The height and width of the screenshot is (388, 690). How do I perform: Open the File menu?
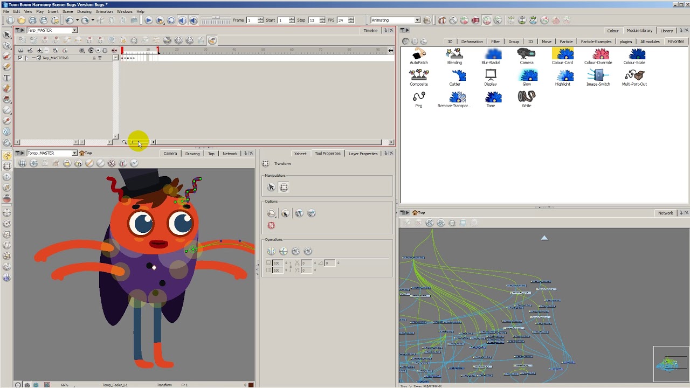[6, 11]
